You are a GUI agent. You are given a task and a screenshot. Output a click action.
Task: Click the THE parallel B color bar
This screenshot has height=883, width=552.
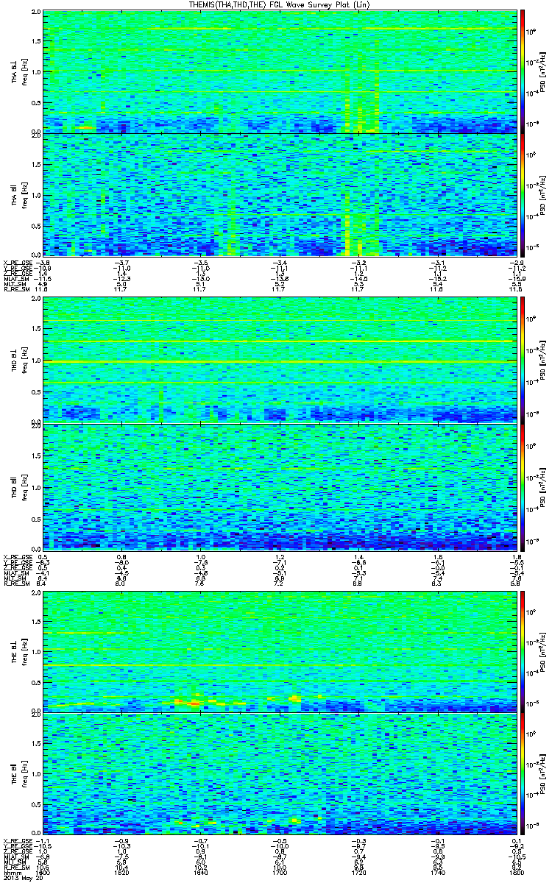[x=522, y=774]
